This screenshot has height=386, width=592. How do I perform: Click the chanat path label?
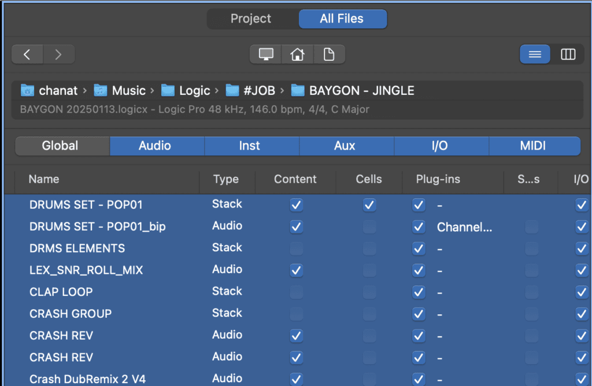coord(58,91)
